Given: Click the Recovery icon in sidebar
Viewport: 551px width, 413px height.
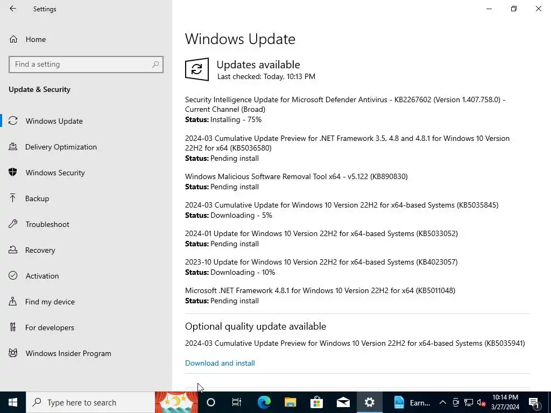Looking at the screenshot, I should (x=13, y=250).
